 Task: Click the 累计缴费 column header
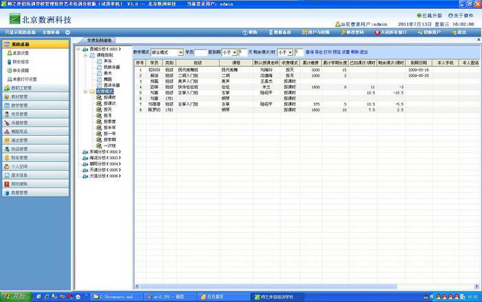311,63
